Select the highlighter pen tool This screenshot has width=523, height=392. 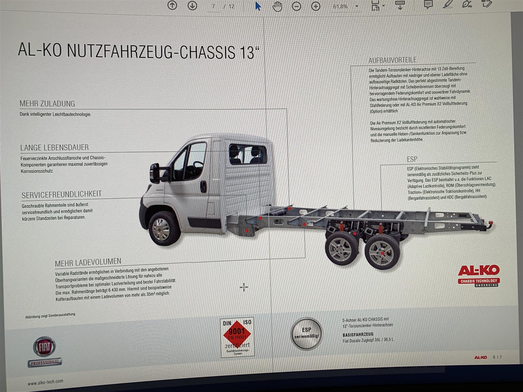pyautogui.click(x=448, y=4)
